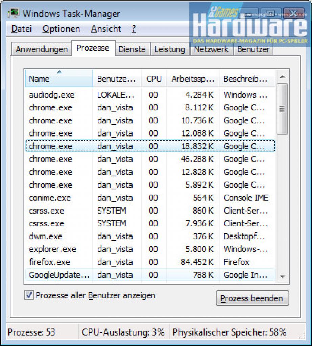Image resolution: width=312 pixels, height=346 pixels.
Task: Select csrss.exe using 7.936 K
Action: point(150,223)
